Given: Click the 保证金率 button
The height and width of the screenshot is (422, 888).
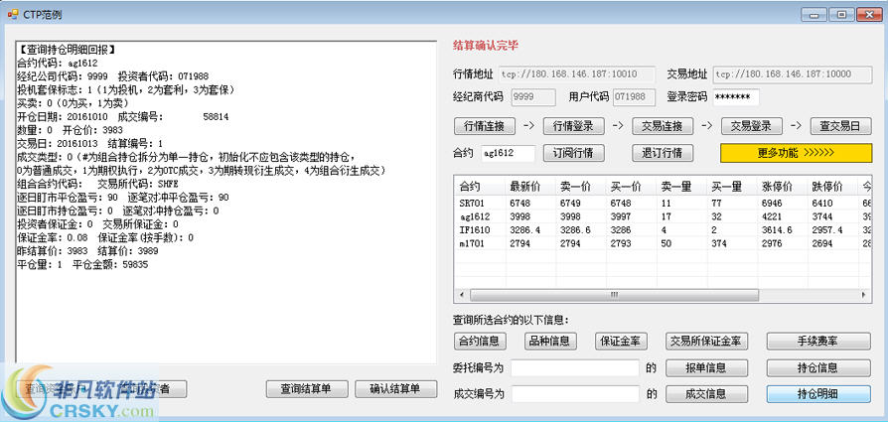Looking at the screenshot, I should tap(621, 341).
